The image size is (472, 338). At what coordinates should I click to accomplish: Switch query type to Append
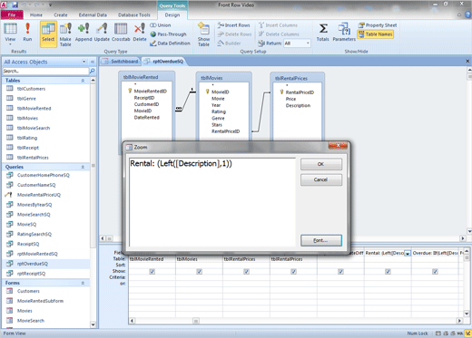click(x=84, y=33)
